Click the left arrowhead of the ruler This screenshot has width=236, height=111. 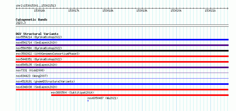pyautogui.click(x=16, y=8)
